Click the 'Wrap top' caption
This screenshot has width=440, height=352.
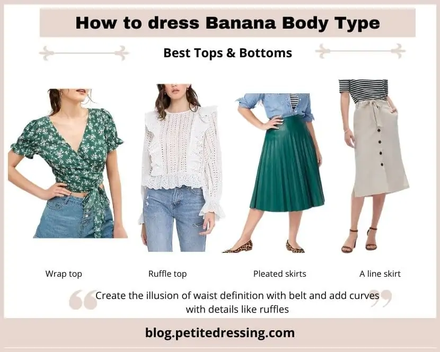[x=64, y=274]
